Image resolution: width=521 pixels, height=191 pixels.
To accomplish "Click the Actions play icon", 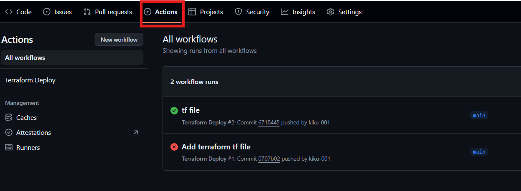I will [x=148, y=12].
